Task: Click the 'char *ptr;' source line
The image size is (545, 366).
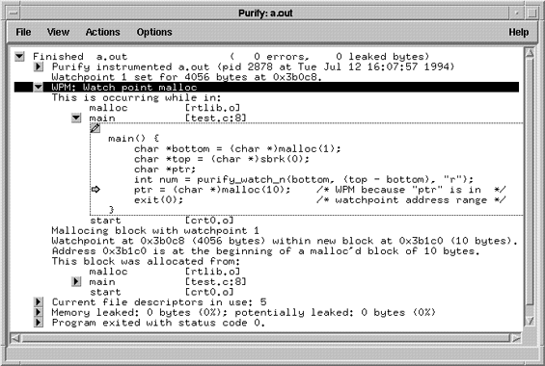Action: tap(165, 170)
